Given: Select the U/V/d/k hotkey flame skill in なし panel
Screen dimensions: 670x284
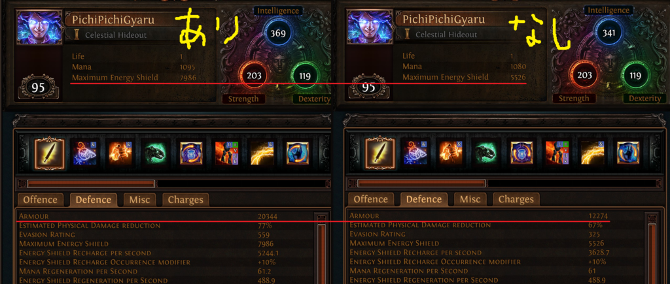Looking at the screenshot, I should [557, 153].
